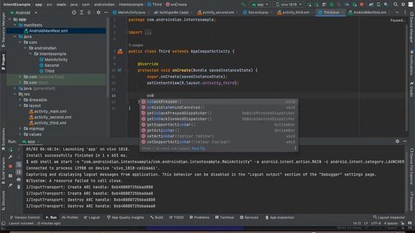This screenshot has height=233, width=415.
Task: Switch to AndroidManifest.xml editor tab
Action: point(369,12)
